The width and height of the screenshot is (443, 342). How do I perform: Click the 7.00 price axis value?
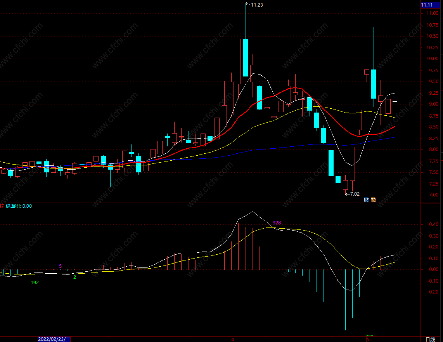tap(434, 195)
